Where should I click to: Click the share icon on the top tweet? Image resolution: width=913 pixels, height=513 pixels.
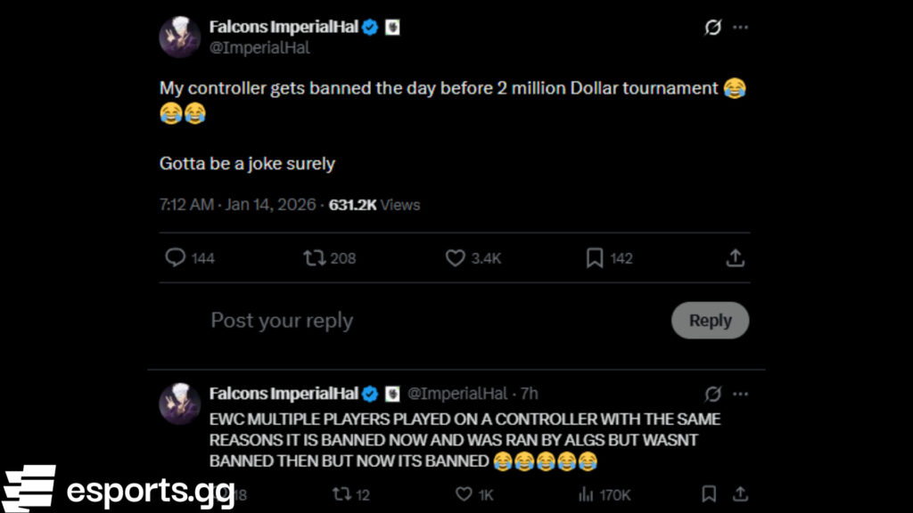pos(736,257)
